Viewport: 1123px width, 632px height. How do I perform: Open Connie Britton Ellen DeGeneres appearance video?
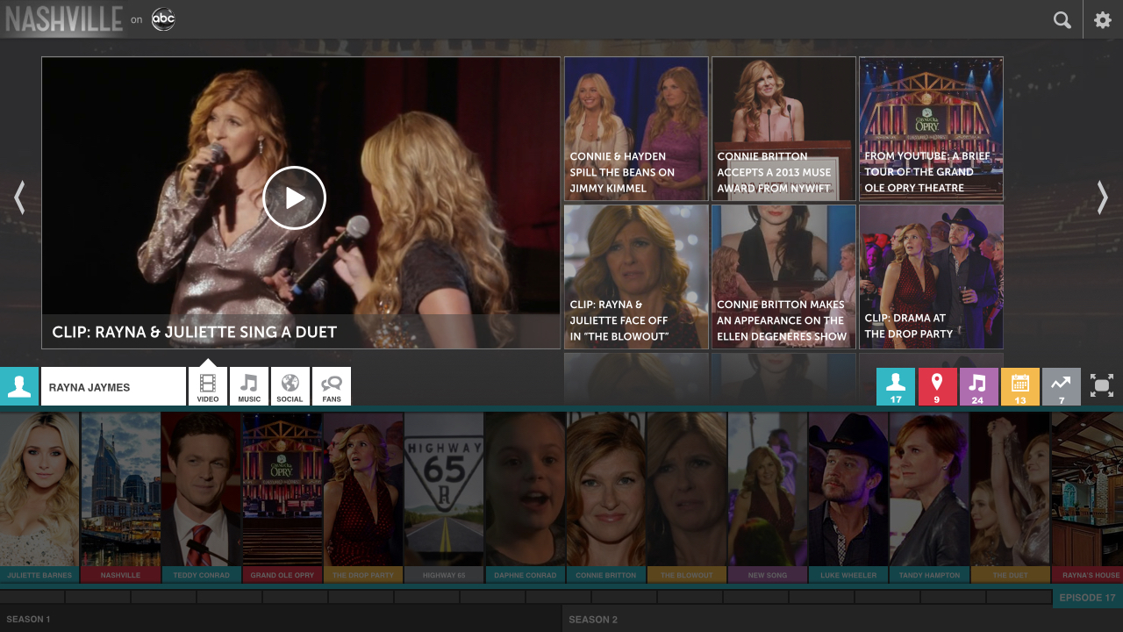point(783,276)
